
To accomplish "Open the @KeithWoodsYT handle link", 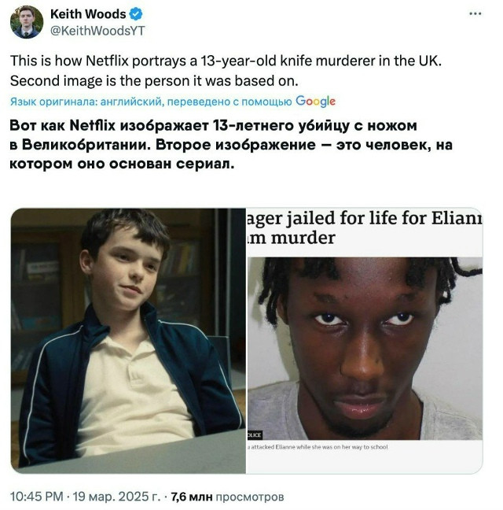I will pyautogui.click(x=97, y=31).
